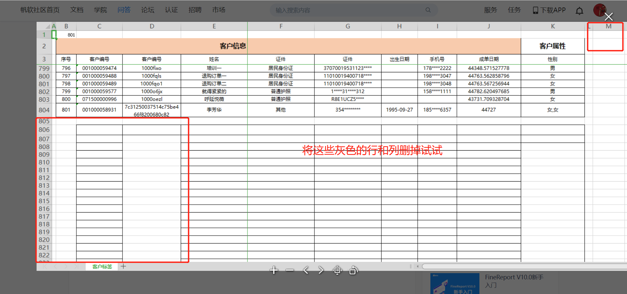Image resolution: width=627 pixels, height=294 pixels.
Task: Click the 下载APP link
Action: pos(553,10)
